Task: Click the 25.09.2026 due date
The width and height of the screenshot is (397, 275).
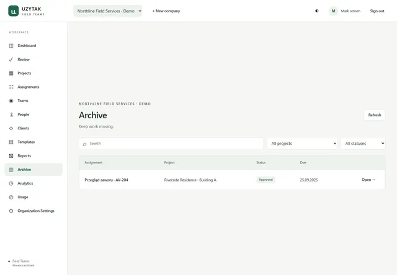Action: [309, 180]
